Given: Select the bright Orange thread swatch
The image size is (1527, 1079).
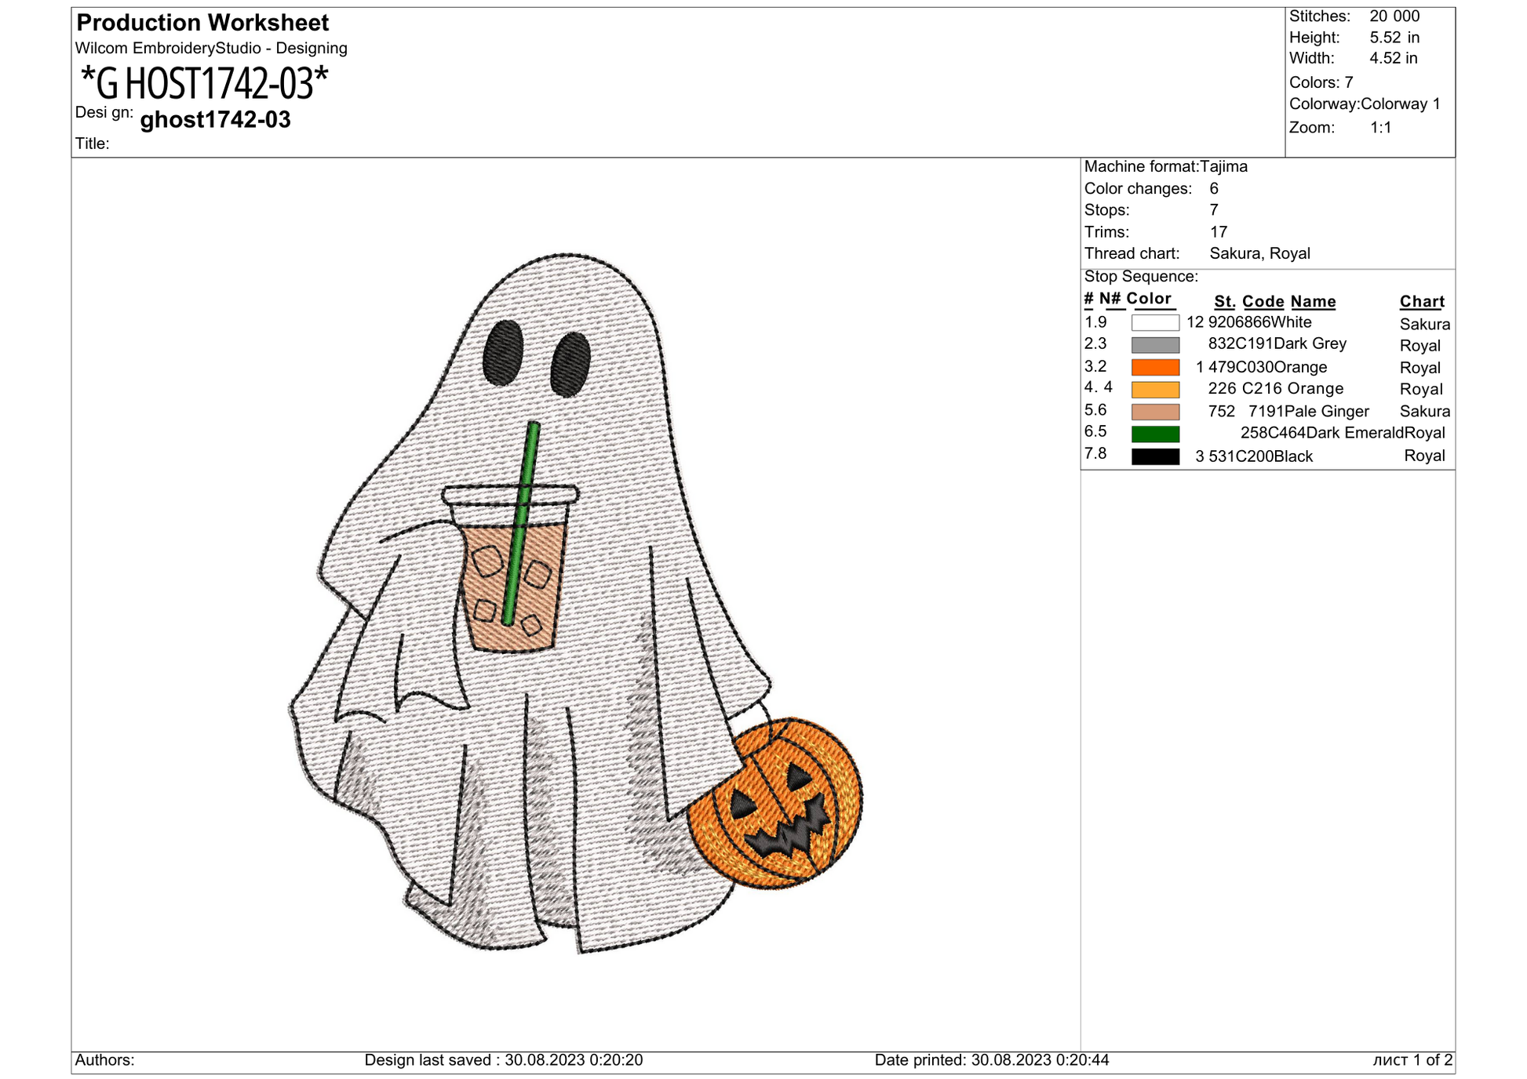Looking at the screenshot, I should (x=1155, y=367).
